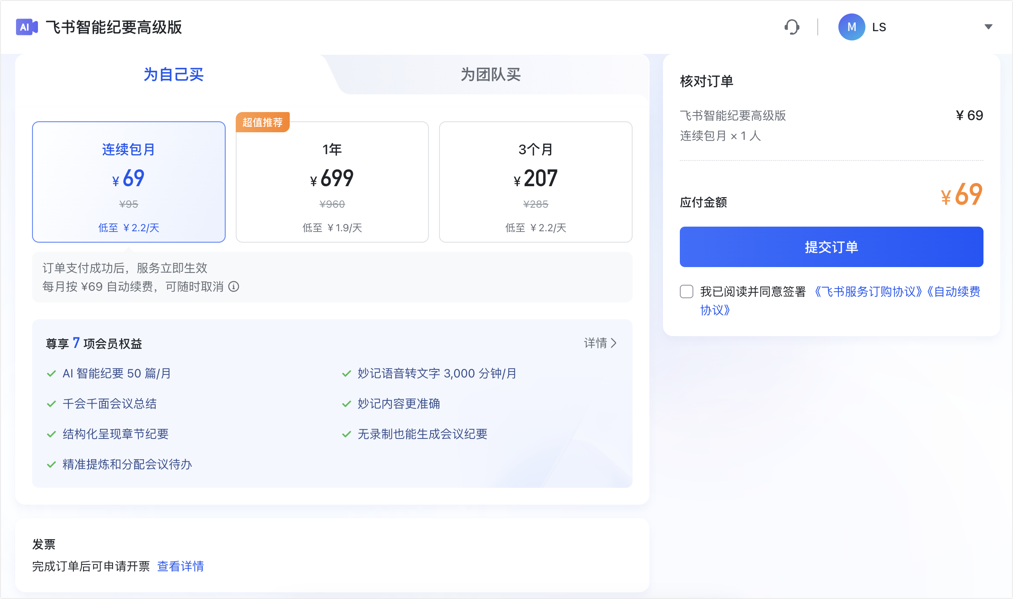This screenshot has height=599, width=1013.
Task: Click the 提交订单 button
Action: [x=831, y=247]
